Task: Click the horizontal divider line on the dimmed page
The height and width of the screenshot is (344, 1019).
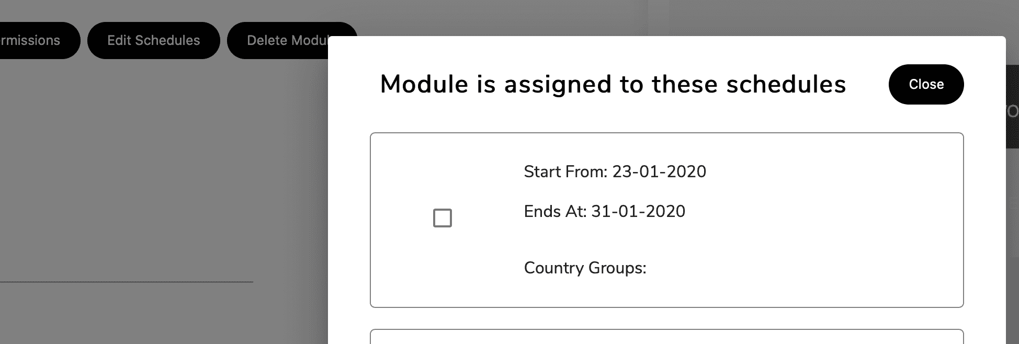Action: (x=126, y=282)
